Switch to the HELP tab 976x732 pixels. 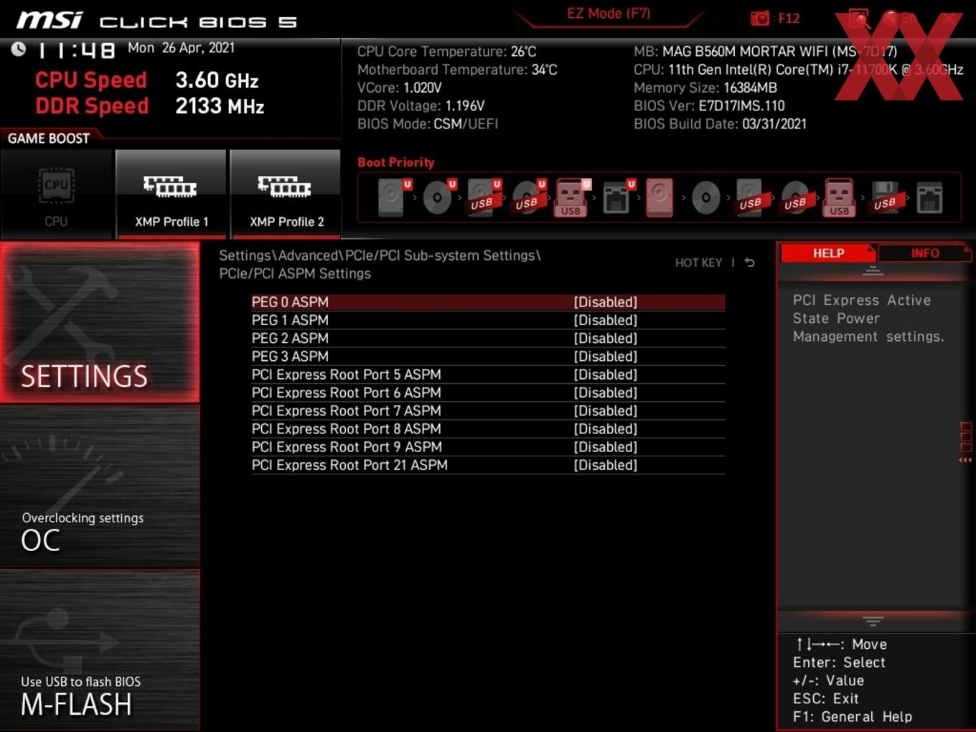pyautogui.click(x=828, y=253)
